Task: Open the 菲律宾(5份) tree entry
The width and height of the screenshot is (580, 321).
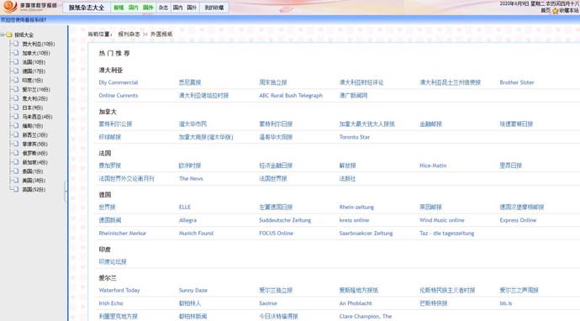Action: click(x=34, y=144)
